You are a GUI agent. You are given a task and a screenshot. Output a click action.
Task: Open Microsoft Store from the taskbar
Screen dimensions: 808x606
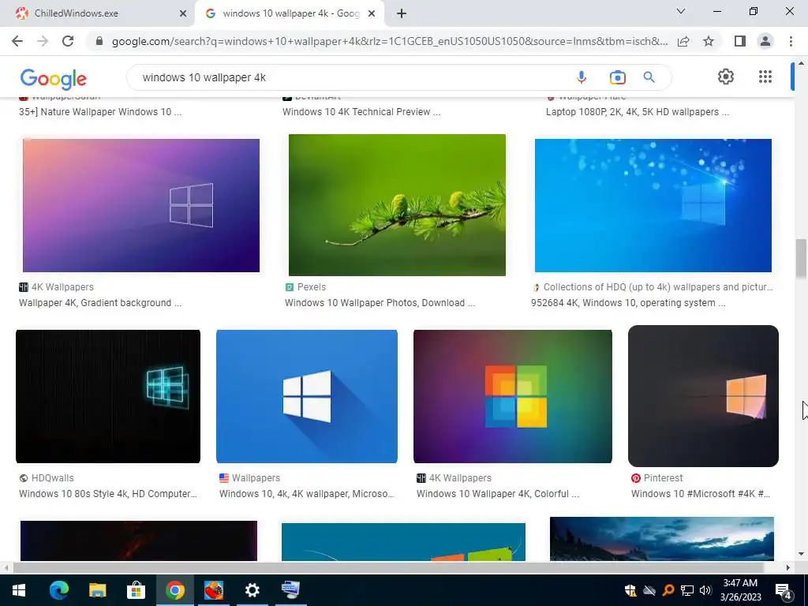(x=136, y=590)
